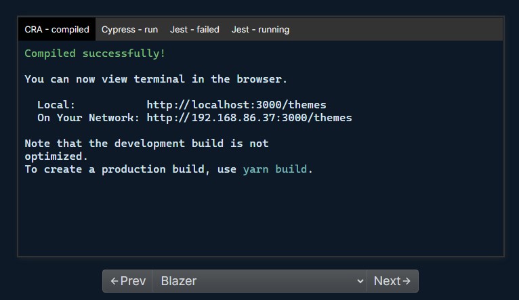This screenshot has height=300, width=519.
Task: Open the Cypress - run tab
Action: (130, 29)
